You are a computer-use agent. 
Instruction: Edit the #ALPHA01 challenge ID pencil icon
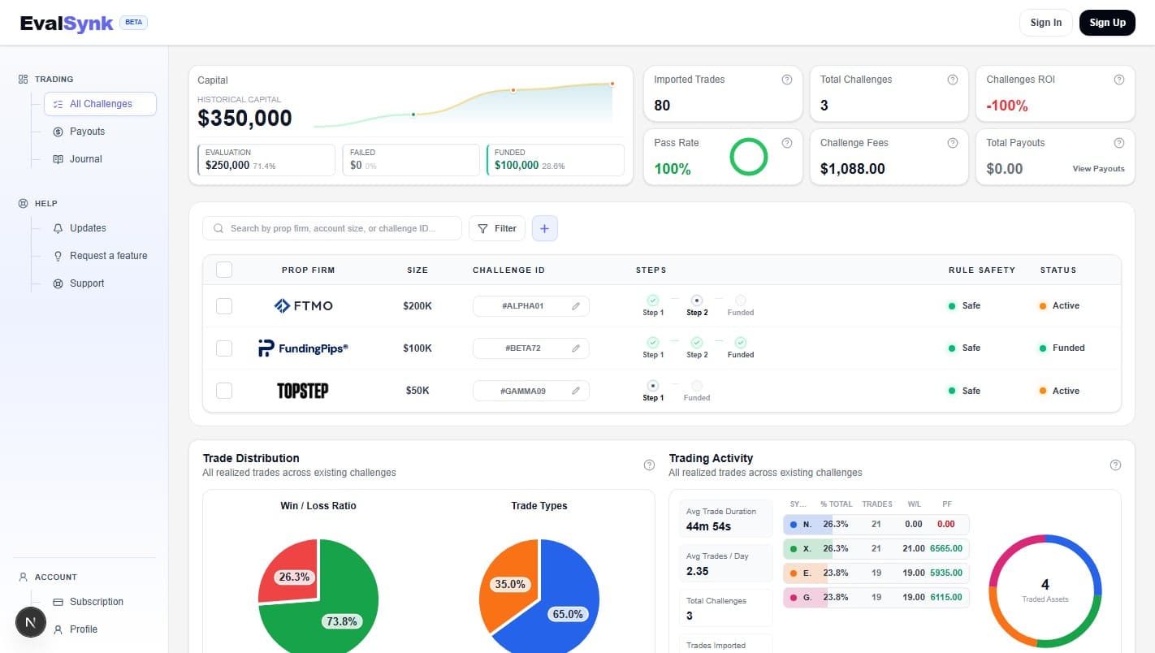pos(576,306)
